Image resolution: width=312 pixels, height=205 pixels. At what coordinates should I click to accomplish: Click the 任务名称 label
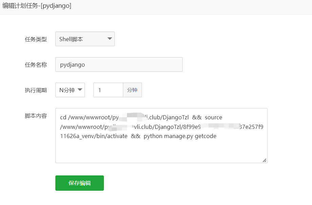coord(36,65)
